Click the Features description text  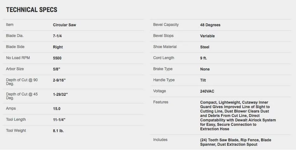238,116
